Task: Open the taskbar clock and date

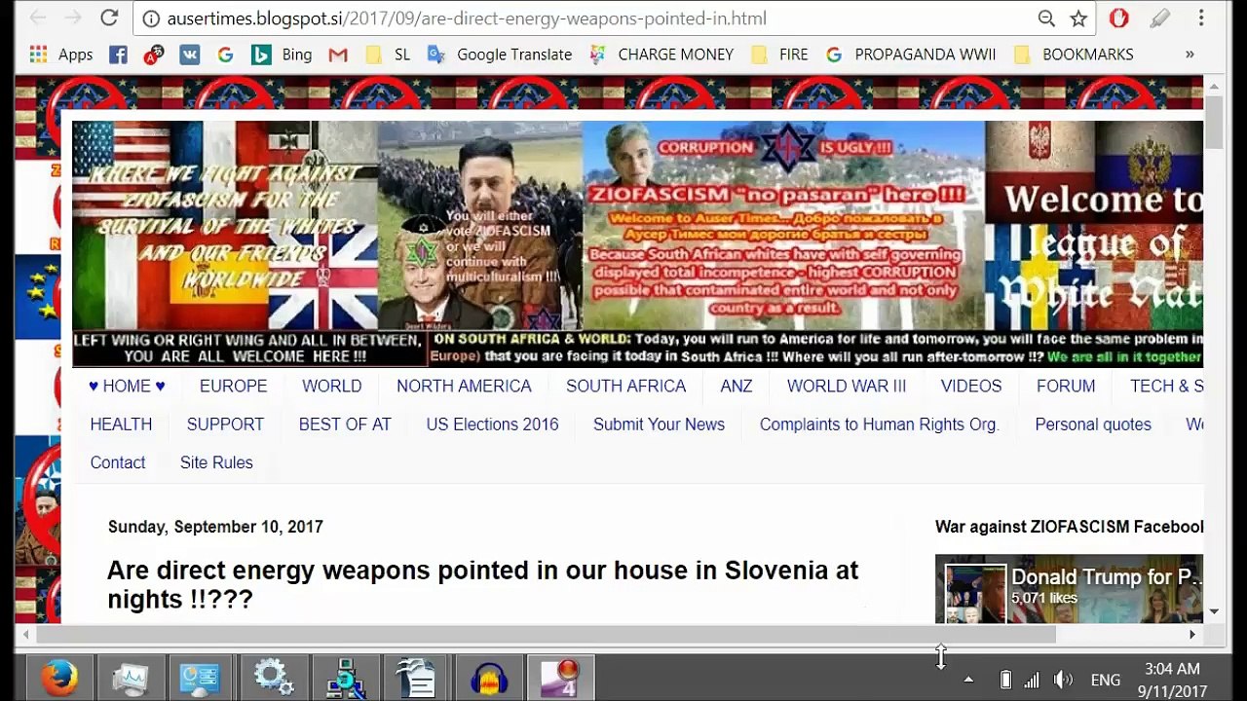Action: tap(1172, 680)
